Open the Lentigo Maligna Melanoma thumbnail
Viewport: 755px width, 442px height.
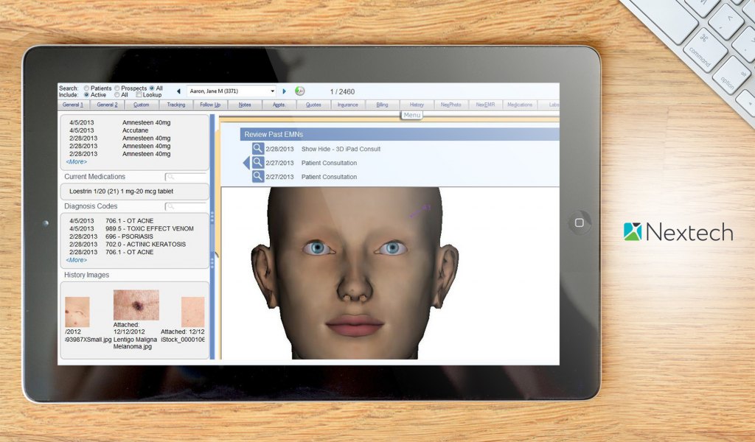(136, 305)
